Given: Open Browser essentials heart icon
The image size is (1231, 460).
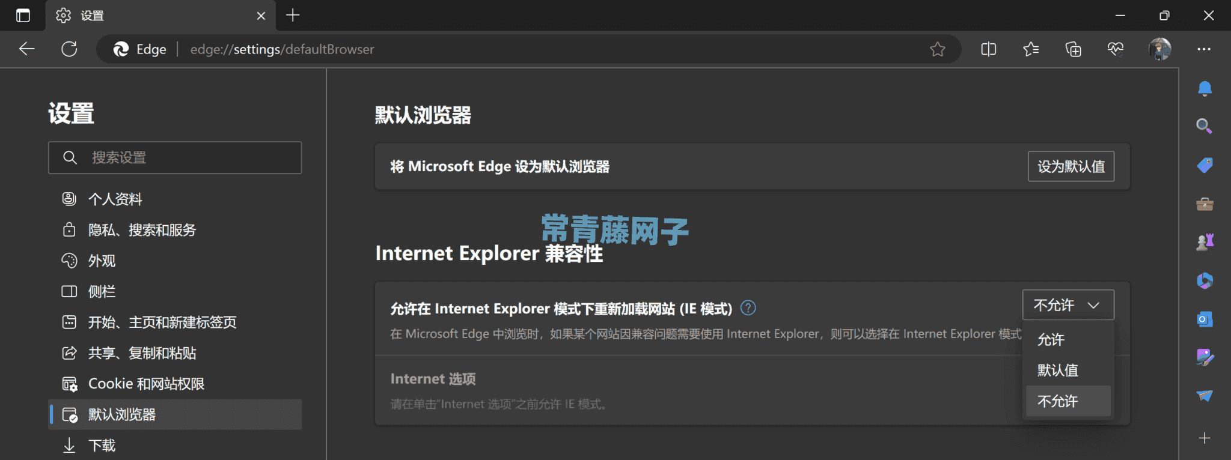Looking at the screenshot, I should (x=1116, y=49).
